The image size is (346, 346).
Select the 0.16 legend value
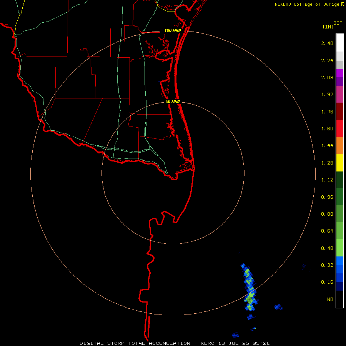click(x=327, y=282)
